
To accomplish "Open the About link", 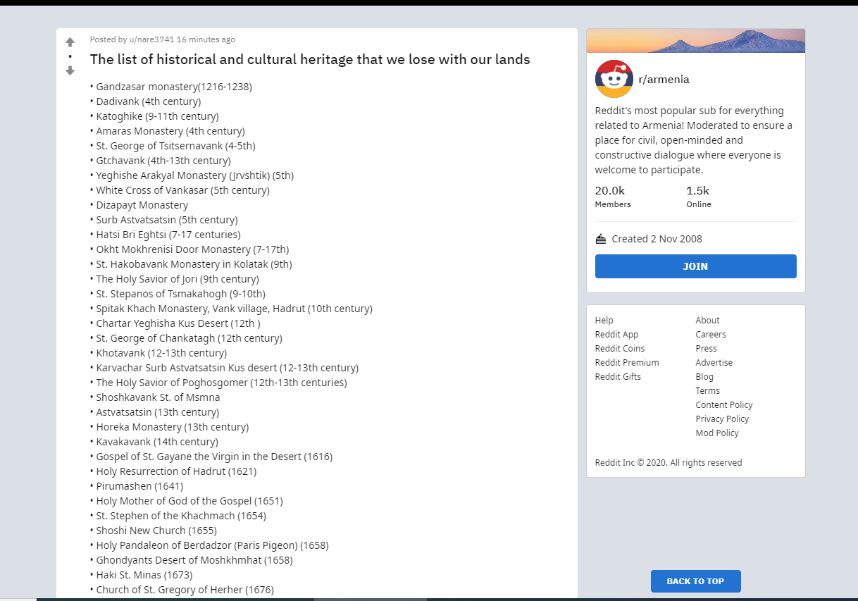I will pos(707,320).
